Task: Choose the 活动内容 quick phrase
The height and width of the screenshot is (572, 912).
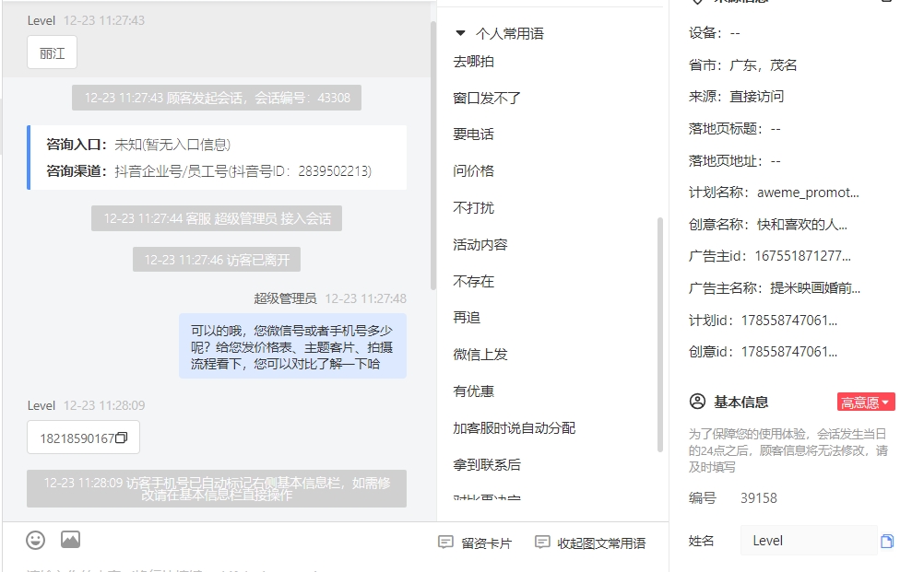Action: [480, 244]
